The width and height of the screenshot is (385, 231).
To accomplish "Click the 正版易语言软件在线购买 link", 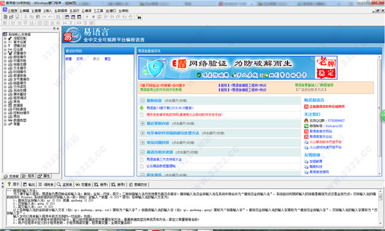I will (327, 107).
